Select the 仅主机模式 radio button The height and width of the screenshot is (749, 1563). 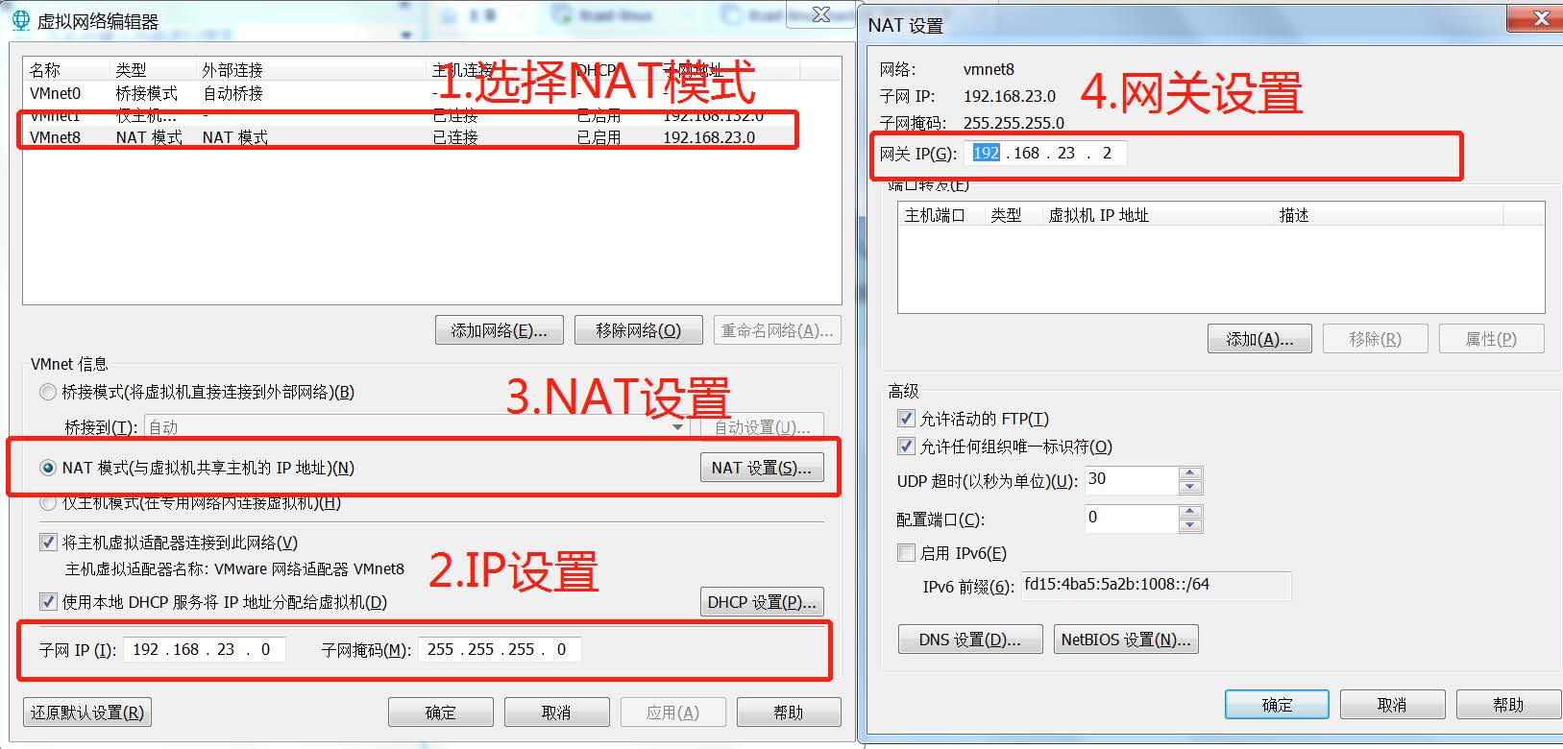[x=47, y=502]
